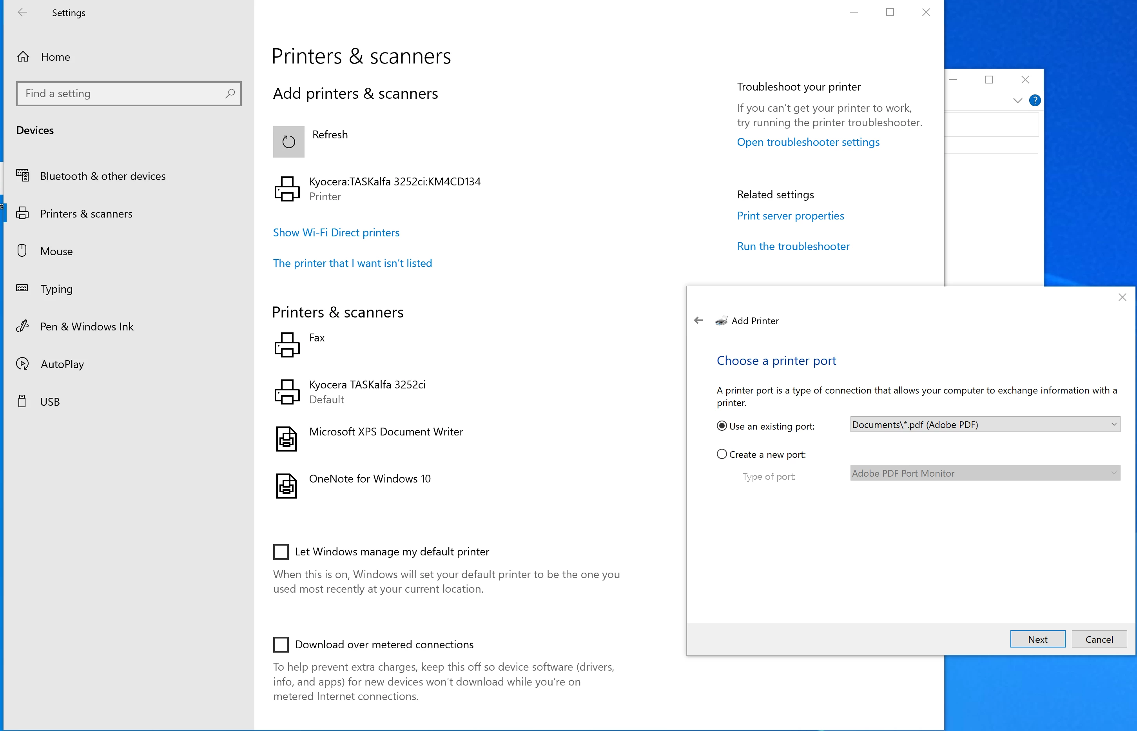Select OneNote for Windows 10 icon
The height and width of the screenshot is (731, 1137).
tap(287, 486)
